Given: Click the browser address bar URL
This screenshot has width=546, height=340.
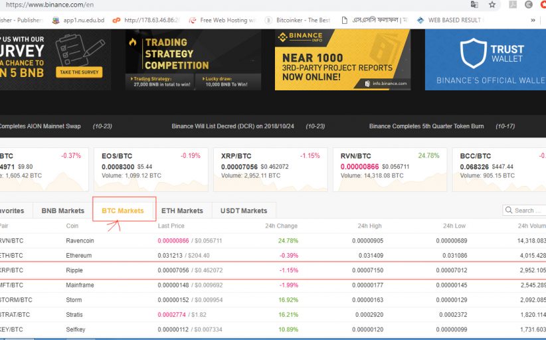Looking at the screenshot, I should coord(199,5).
